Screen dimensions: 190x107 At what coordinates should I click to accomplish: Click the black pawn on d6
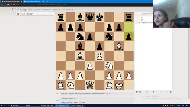90,37
